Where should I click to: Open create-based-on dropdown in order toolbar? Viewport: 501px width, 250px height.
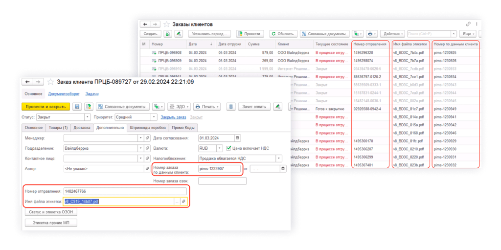[159, 107]
